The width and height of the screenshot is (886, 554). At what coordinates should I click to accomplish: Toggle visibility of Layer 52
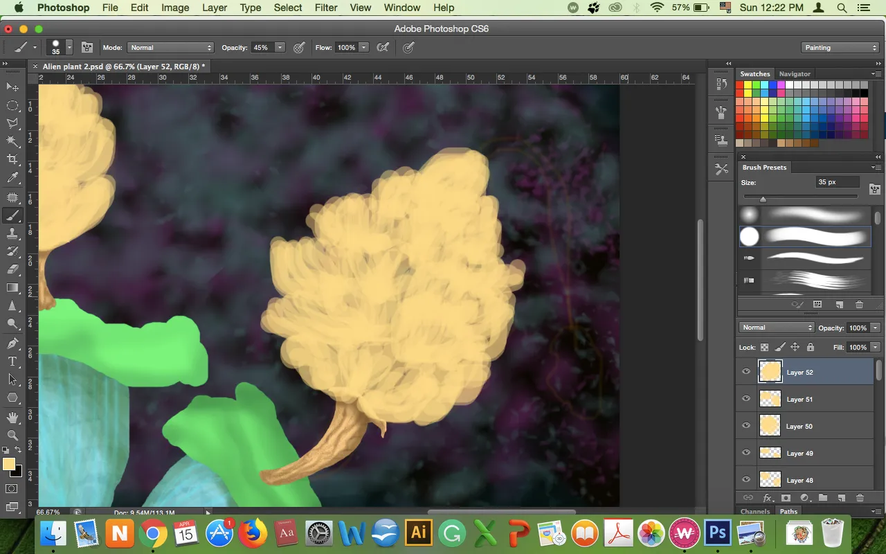tap(746, 372)
